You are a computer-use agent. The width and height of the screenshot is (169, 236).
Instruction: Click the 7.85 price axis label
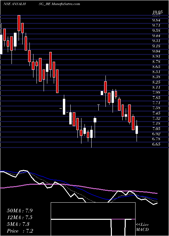tap(156, 98)
